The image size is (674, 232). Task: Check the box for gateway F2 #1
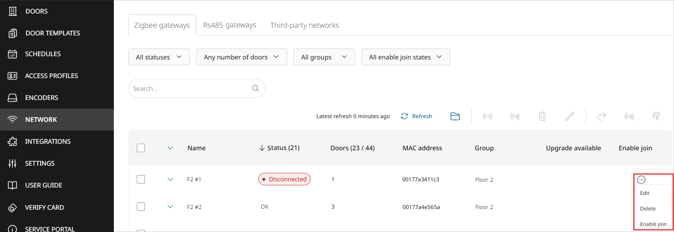[141, 179]
